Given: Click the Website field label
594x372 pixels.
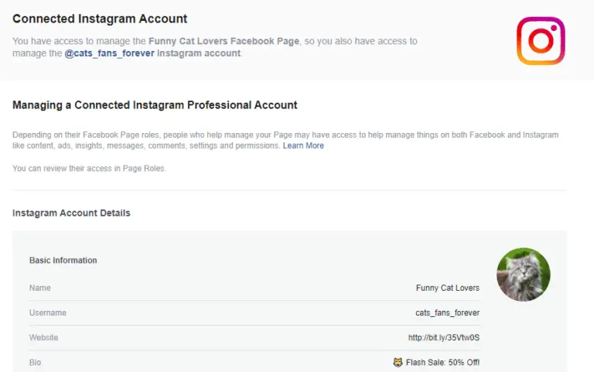Looking at the screenshot, I should 43,337.
